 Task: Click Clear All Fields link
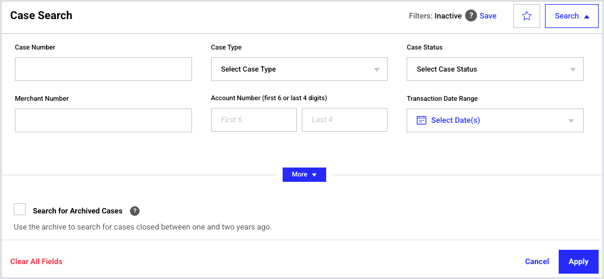[x=36, y=261]
